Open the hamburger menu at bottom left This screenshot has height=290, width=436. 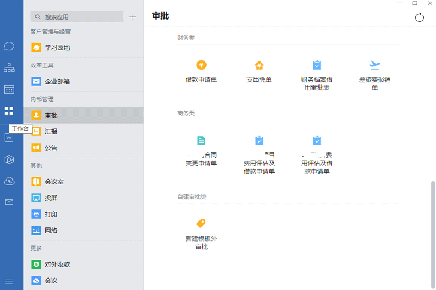[x=9, y=281]
